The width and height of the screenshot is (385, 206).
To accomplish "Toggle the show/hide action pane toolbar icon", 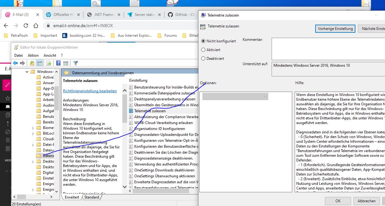I will 66,63.
